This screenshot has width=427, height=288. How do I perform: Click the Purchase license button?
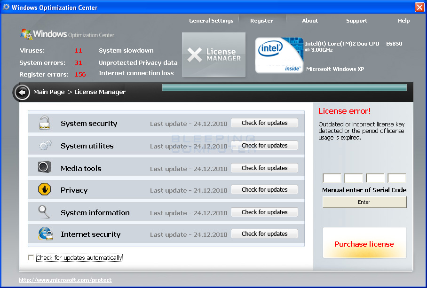click(x=364, y=244)
